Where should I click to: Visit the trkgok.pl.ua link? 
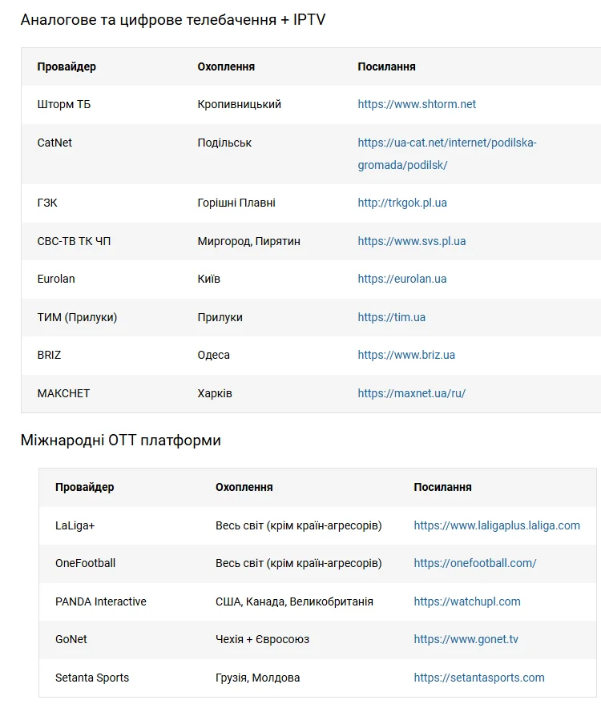402,203
